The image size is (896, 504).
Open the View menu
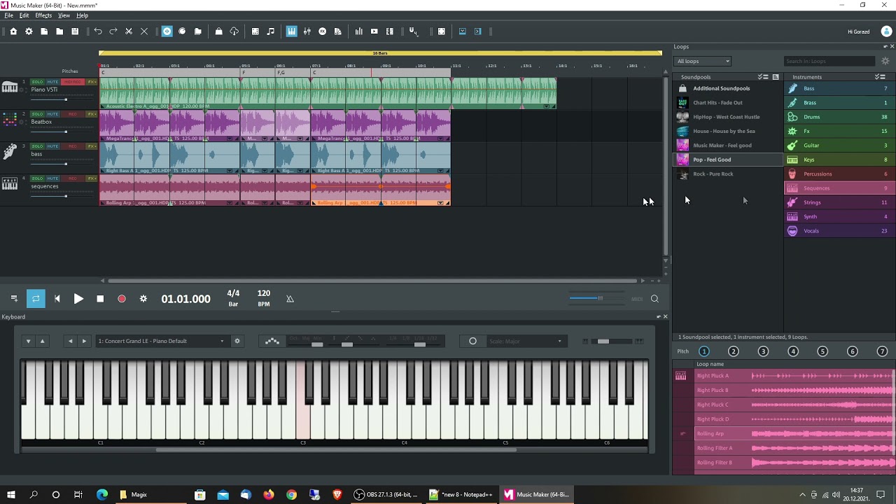tap(64, 15)
